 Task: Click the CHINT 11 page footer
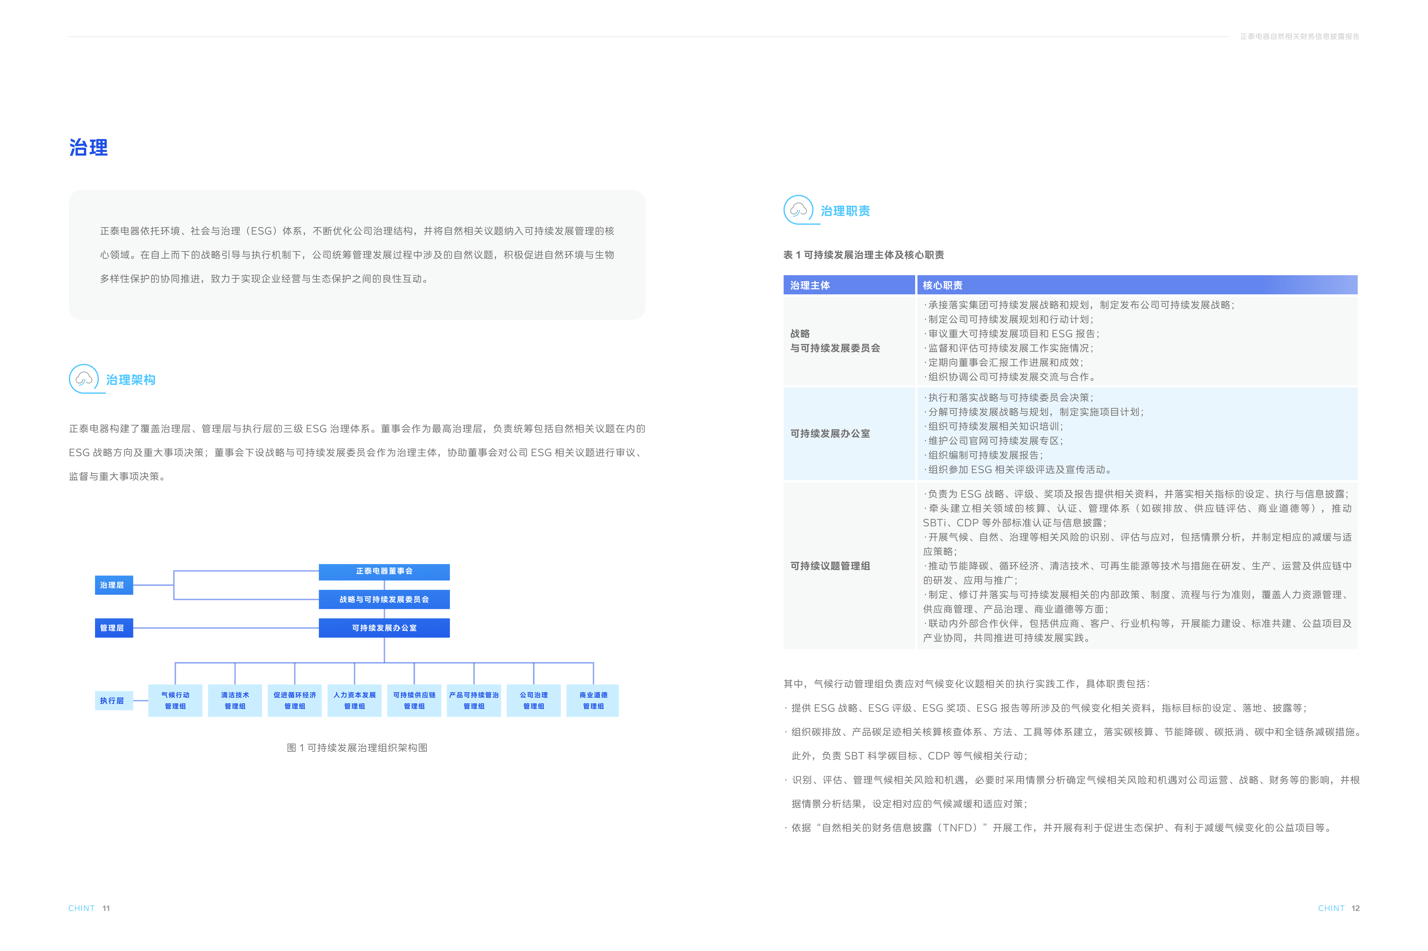(x=89, y=908)
